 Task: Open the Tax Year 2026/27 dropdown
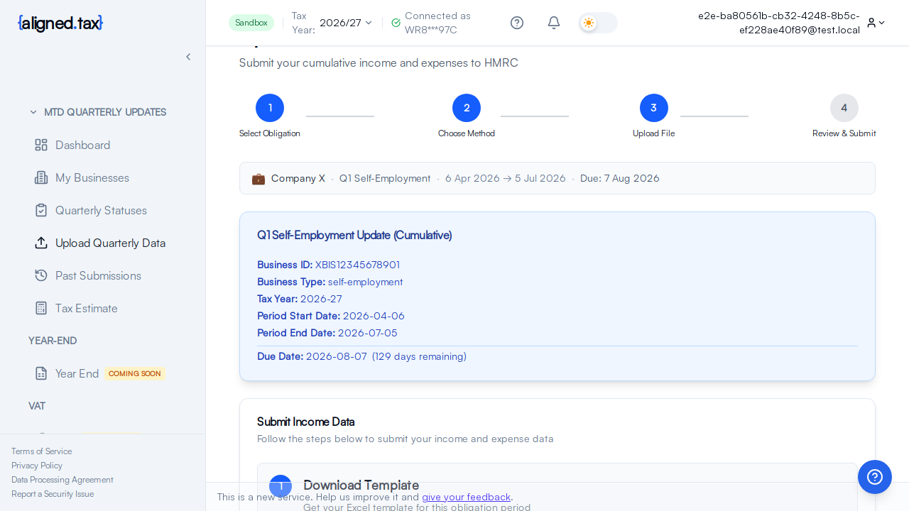point(345,22)
